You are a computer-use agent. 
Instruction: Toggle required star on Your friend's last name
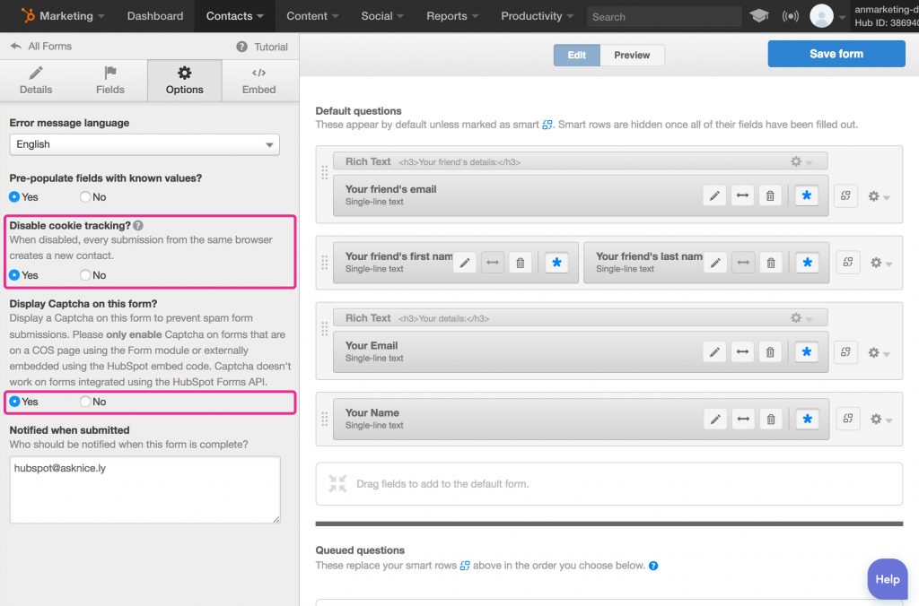pos(807,263)
